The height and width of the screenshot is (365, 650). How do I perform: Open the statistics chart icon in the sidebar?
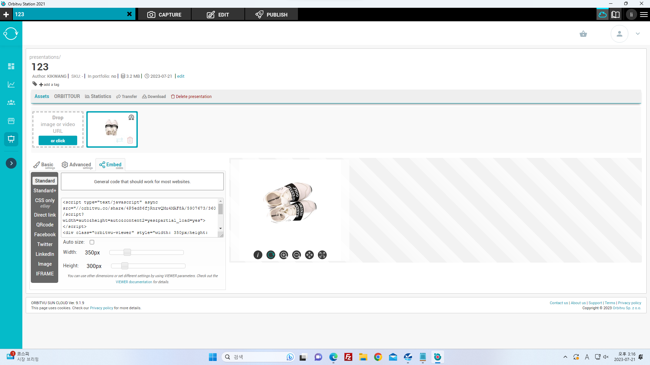tap(11, 84)
